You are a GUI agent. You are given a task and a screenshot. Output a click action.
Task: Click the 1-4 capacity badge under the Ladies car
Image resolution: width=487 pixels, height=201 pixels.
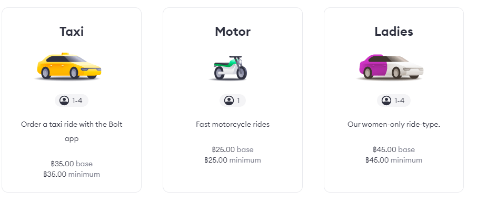(394, 100)
